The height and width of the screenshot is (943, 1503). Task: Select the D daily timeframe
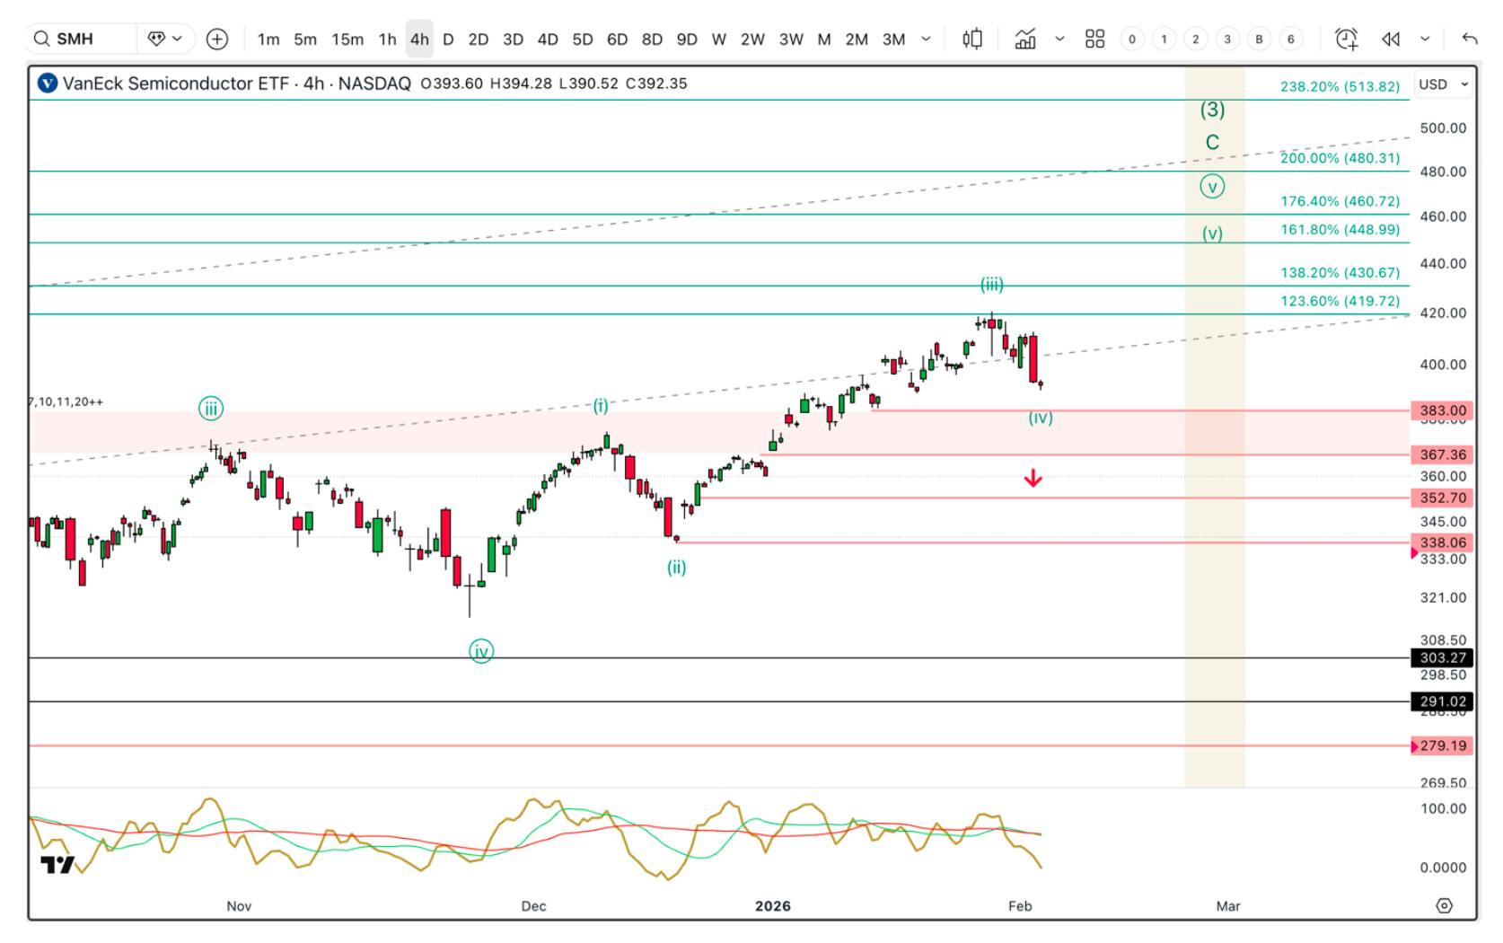pyautogui.click(x=448, y=39)
